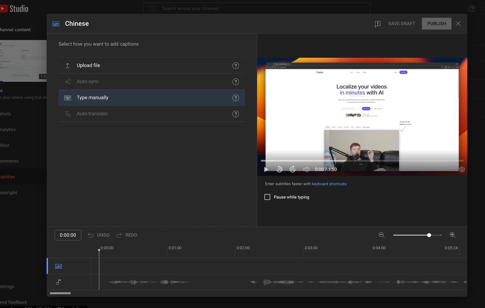
Task: Select the captions track icon in timeline
Action: pos(59,266)
